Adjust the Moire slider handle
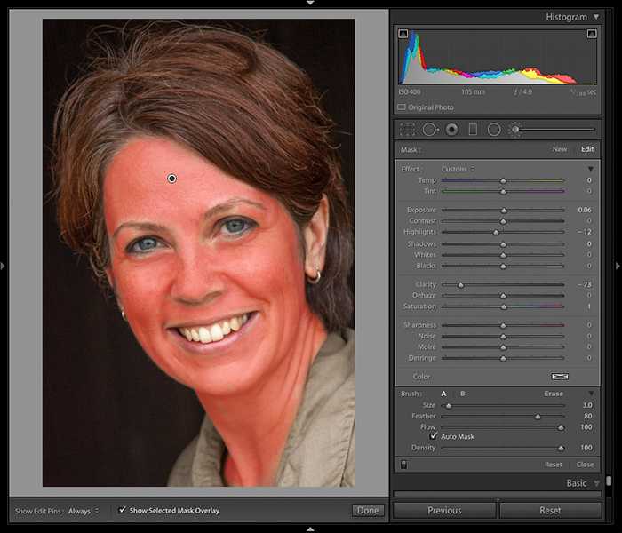Screen dimensions: 622x533 point(503,347)
